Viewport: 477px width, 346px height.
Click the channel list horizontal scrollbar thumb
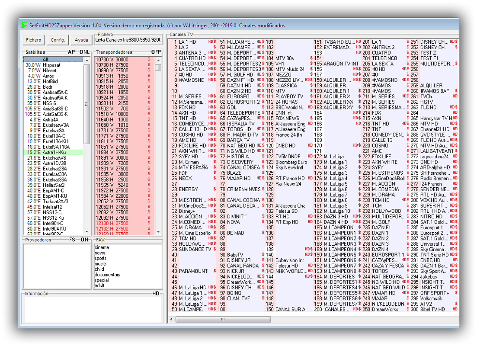tap(223, 319)
